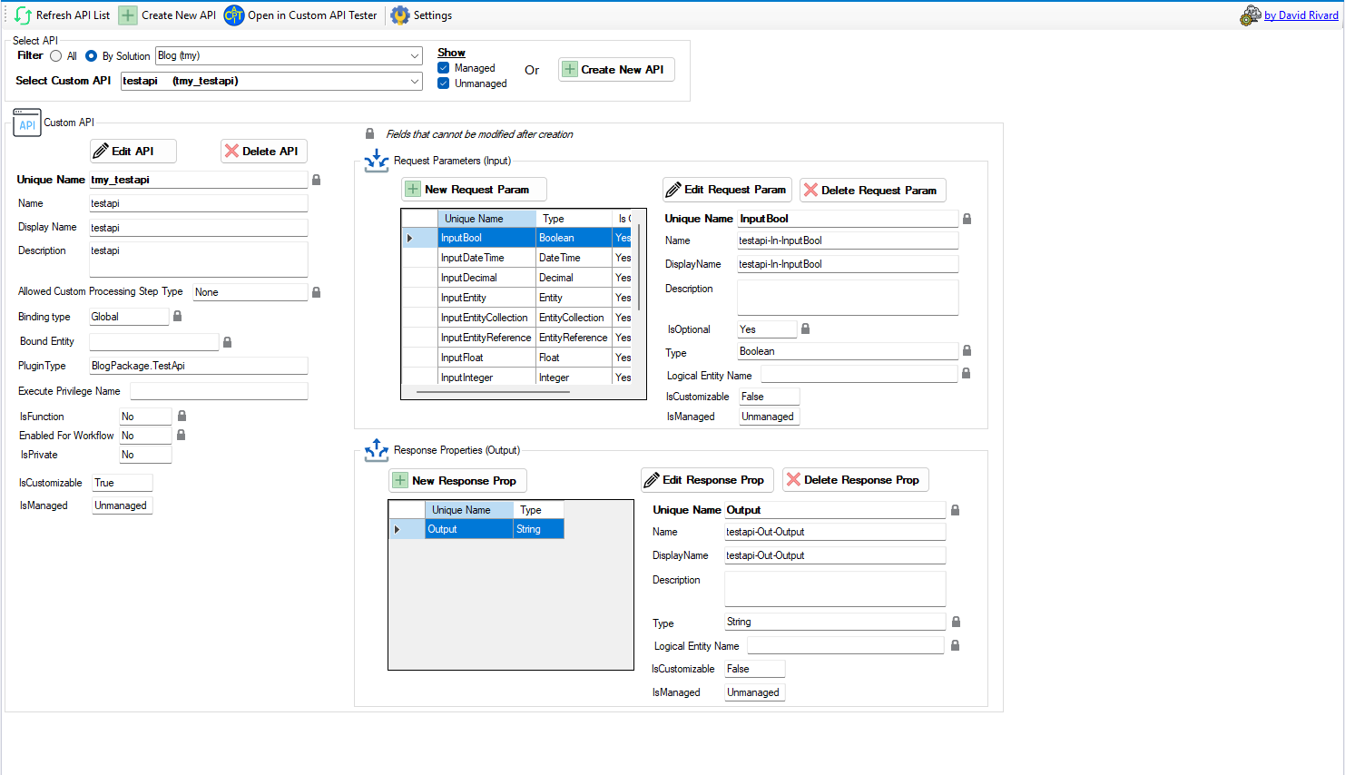1345x775 pixels.
Task: Click Refresh API List toolbar label
Action: 73,15
